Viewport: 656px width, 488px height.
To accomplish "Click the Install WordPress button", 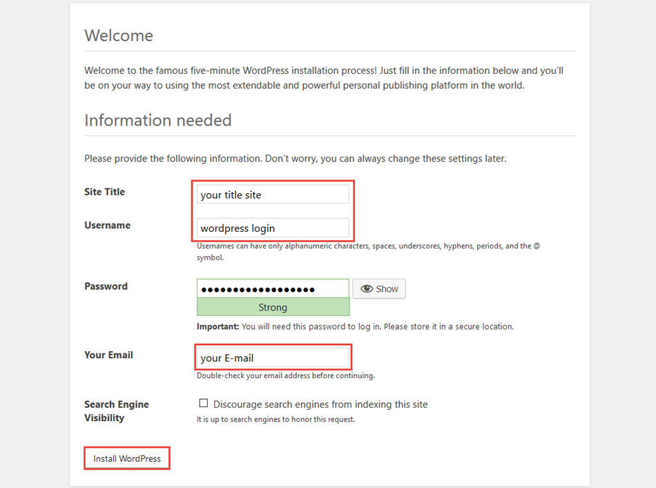I will 127,458.
